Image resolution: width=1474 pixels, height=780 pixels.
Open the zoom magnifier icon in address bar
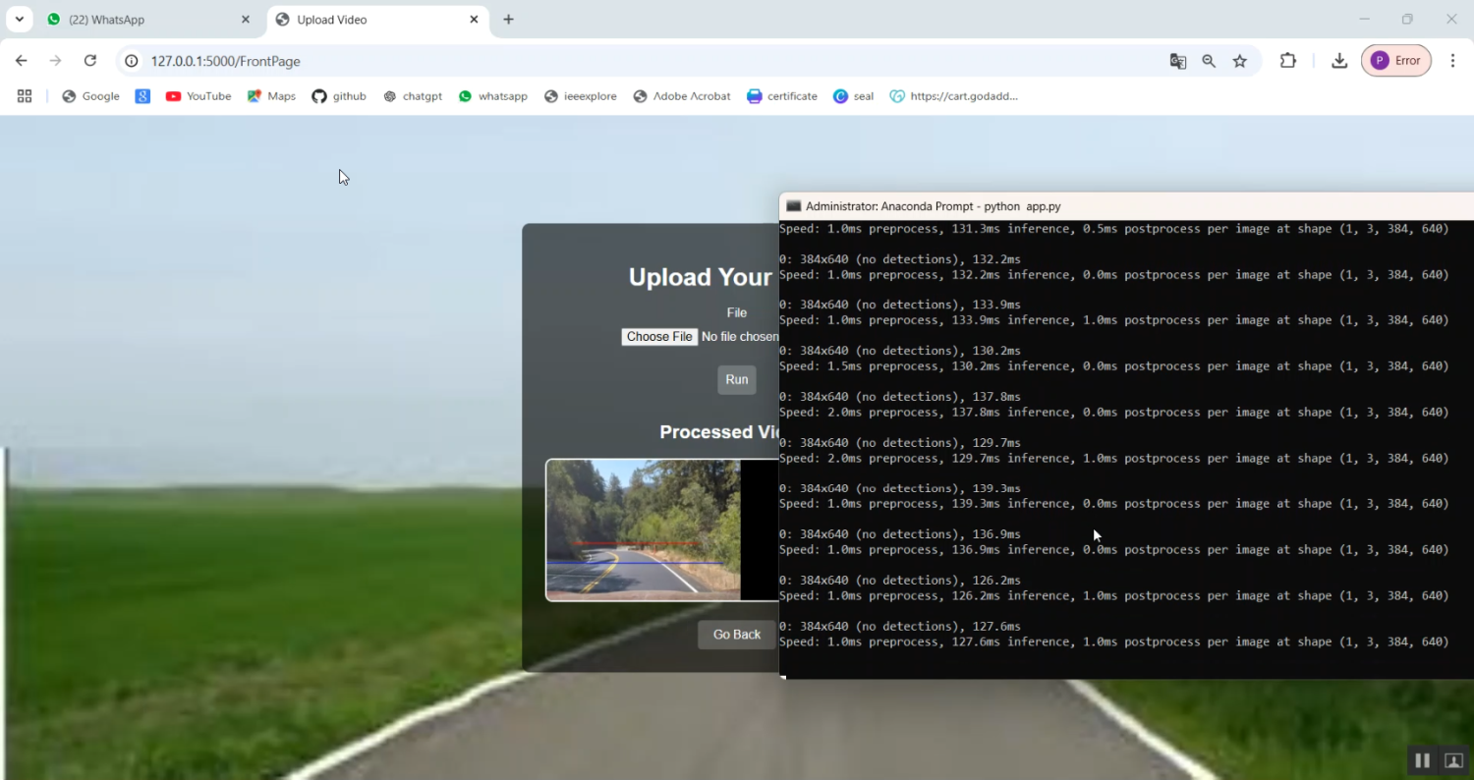tap(1209, 61)
